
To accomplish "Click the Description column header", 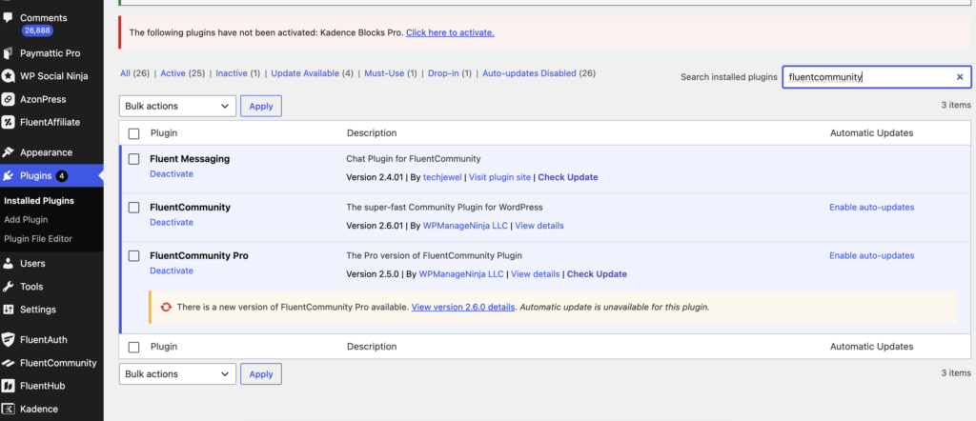I will (372, 133).
